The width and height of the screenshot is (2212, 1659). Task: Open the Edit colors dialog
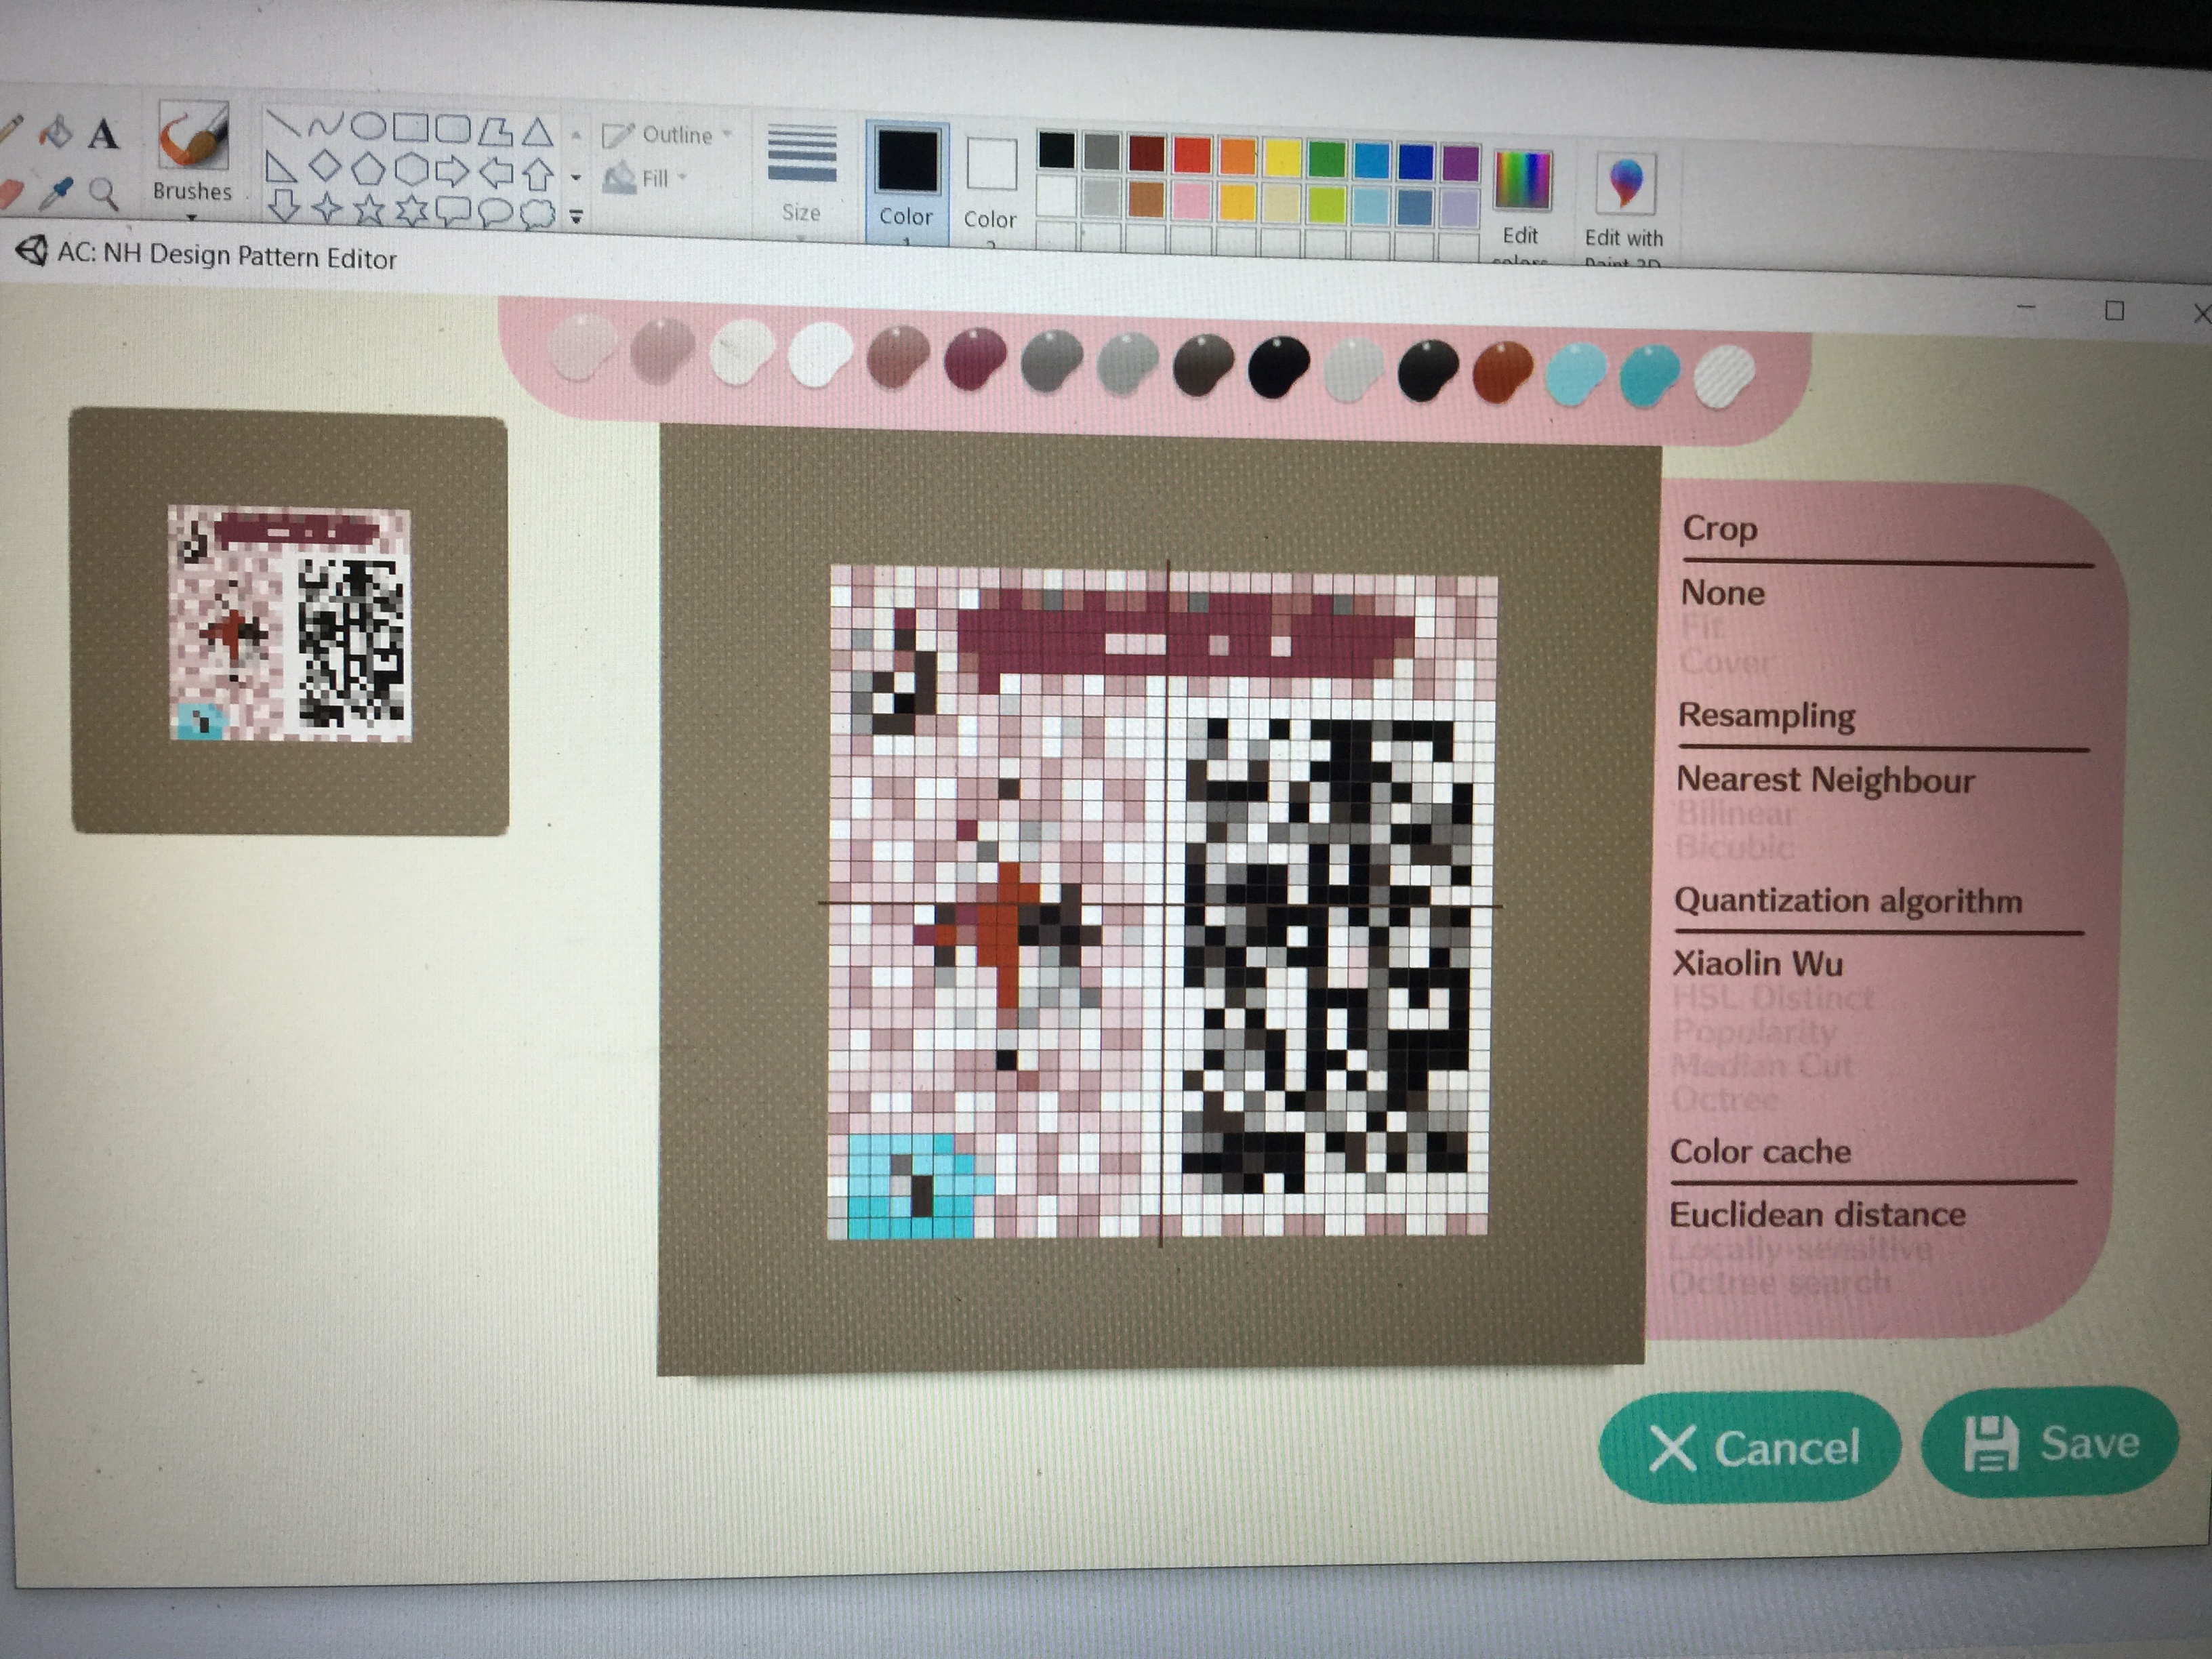(1521, 206)
